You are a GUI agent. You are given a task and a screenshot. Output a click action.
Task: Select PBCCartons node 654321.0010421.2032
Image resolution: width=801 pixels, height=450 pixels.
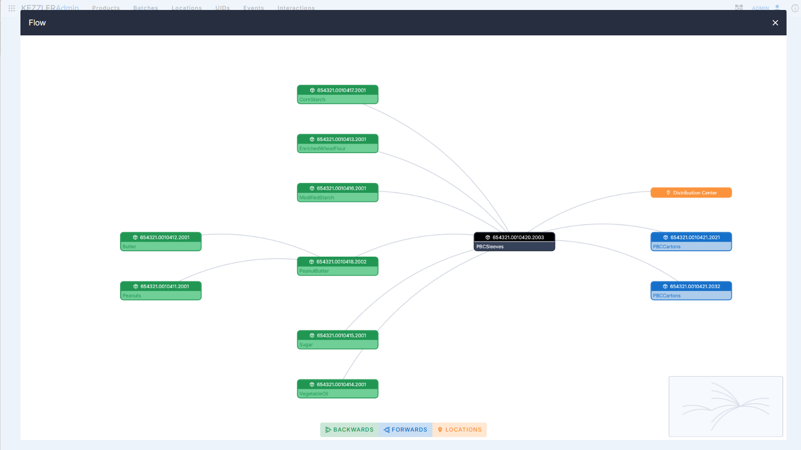691,291
